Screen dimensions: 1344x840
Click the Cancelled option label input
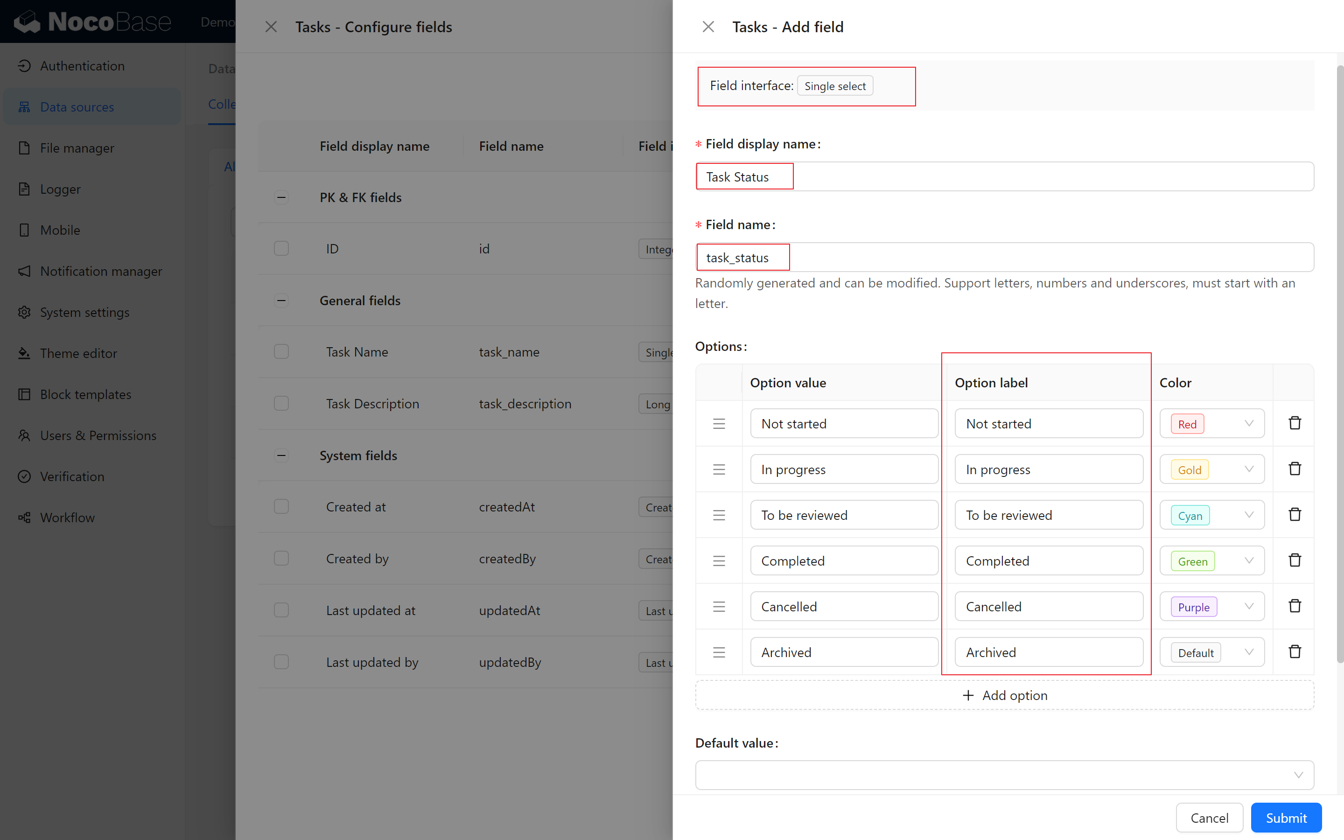[1049, 607]
